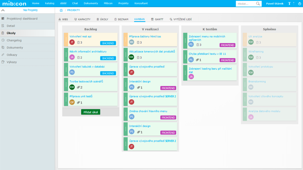
Task: Click KM avatar on Aktualizace kmenových dat card
Action: click(131, 57)
